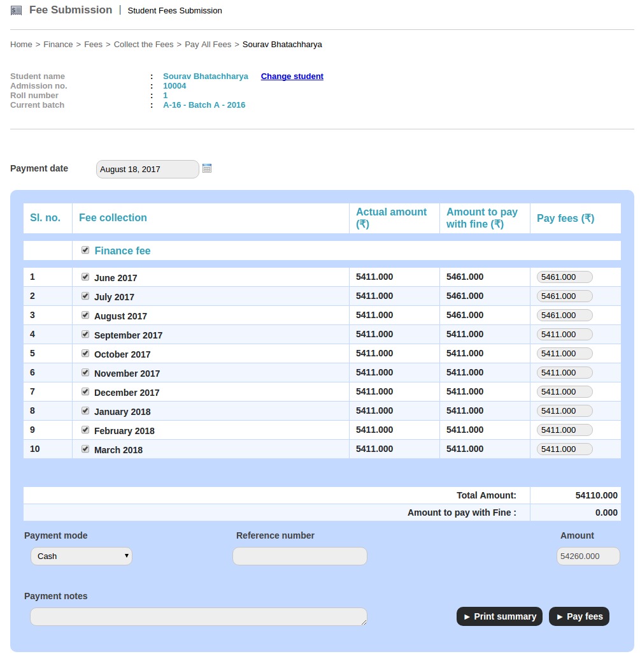Focus the Reference number field

tap(299, 556)
